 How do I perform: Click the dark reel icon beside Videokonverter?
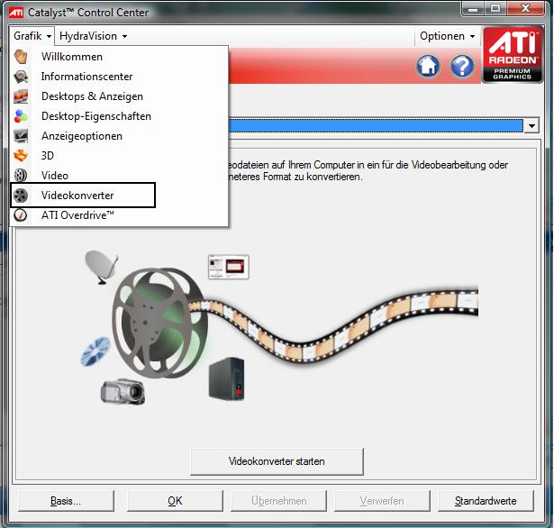21,196
